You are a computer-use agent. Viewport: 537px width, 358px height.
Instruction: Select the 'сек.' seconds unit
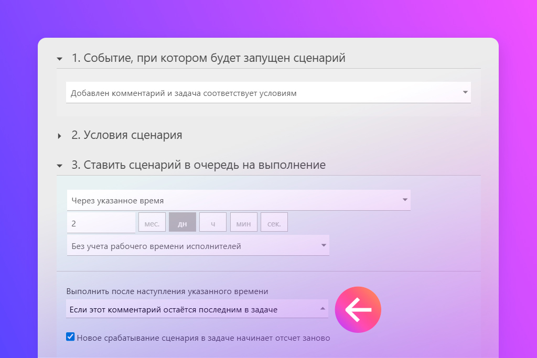tap(274, 222)
